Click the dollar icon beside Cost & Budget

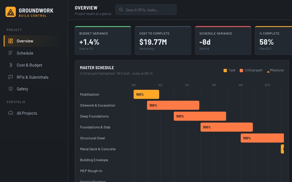[11, 65]
